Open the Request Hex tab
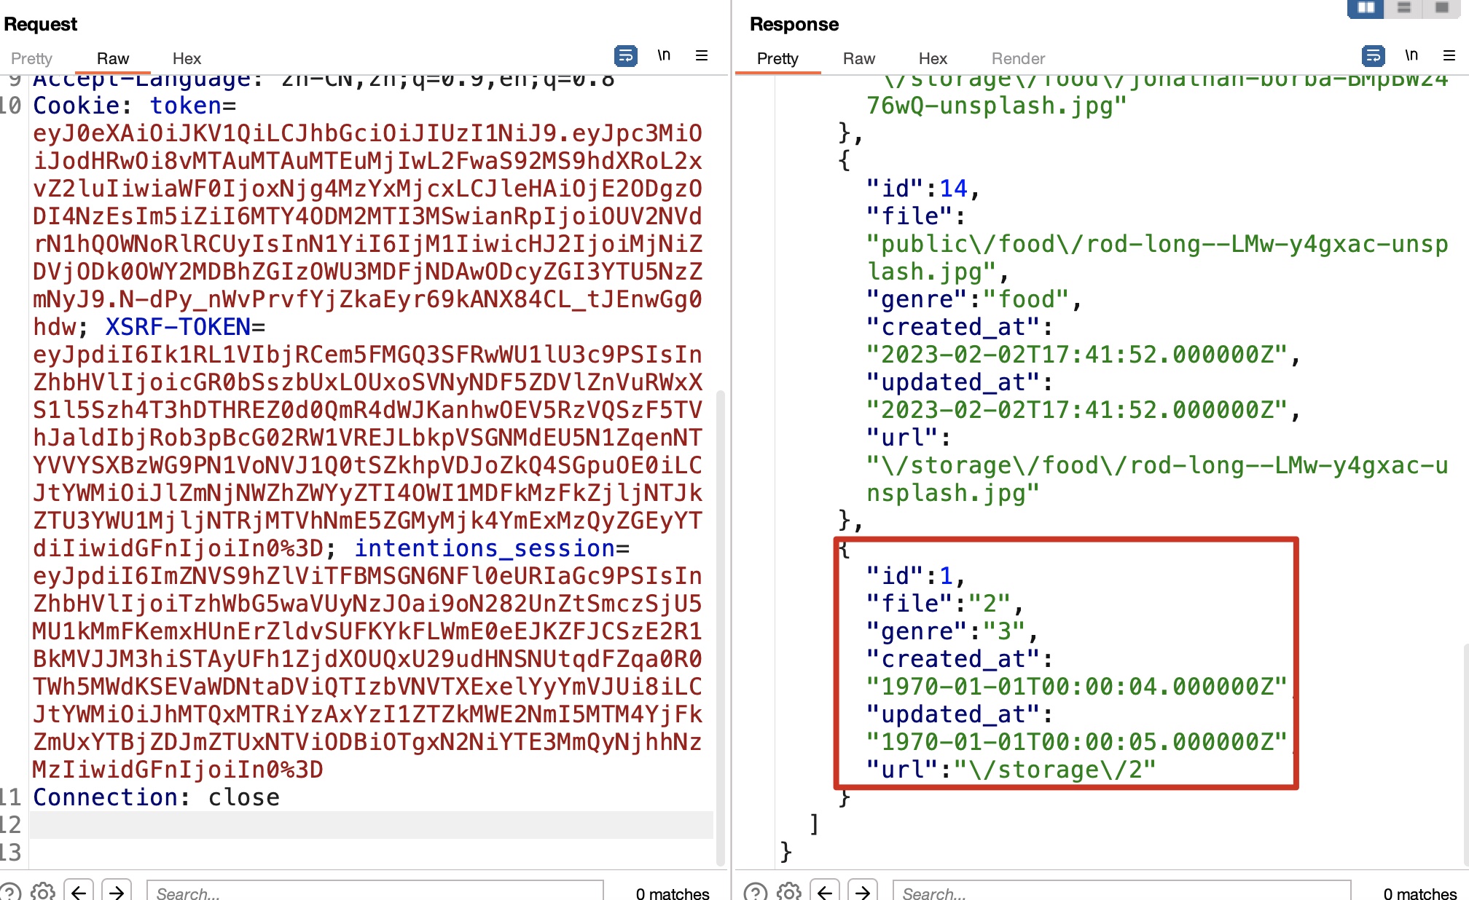The image size is (1469, 900). pyautogui.click(x=187, y=58)
